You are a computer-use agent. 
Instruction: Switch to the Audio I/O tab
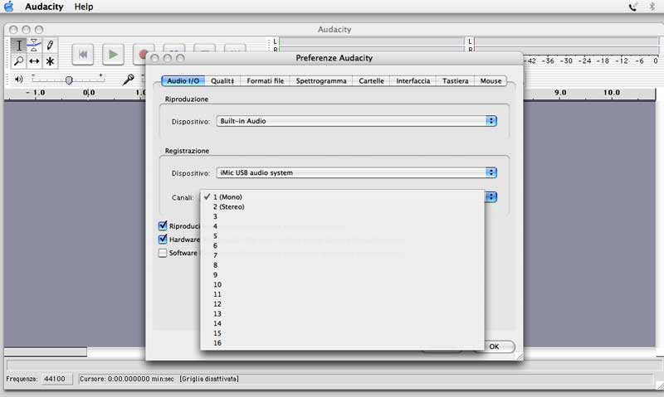click(x=183, y=80)
